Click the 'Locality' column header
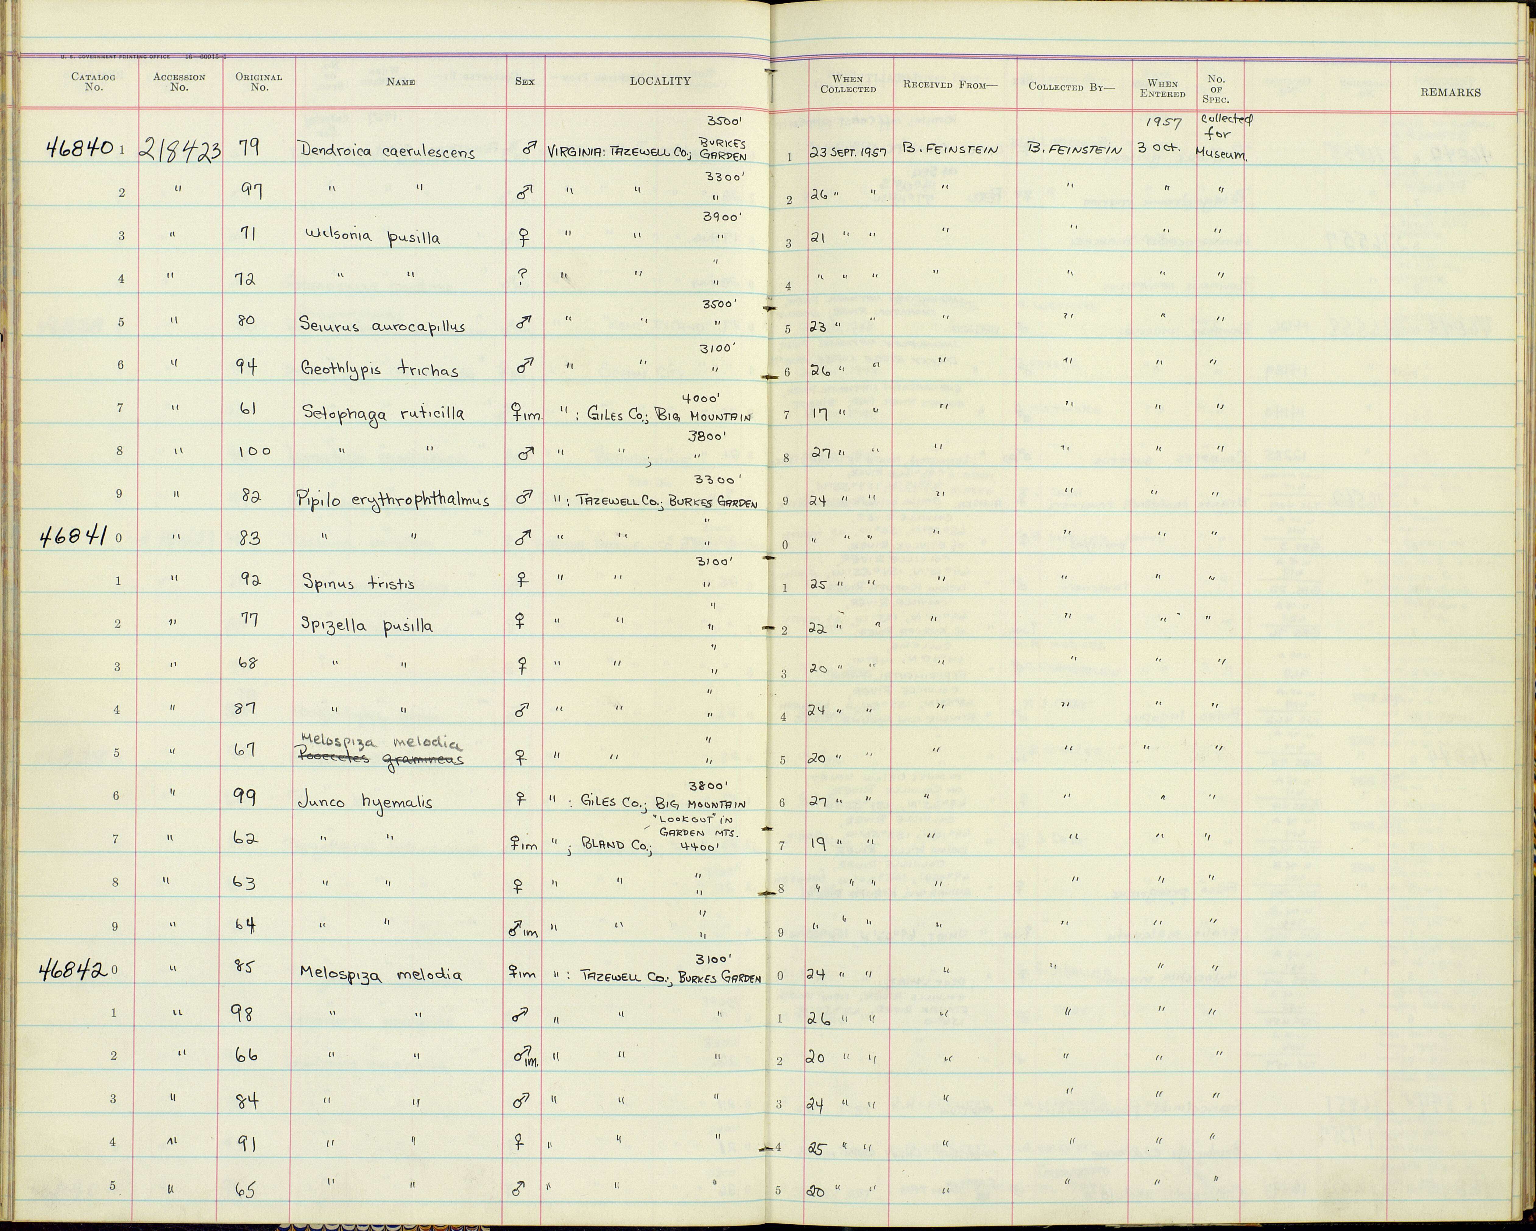Viewport: 1536px width, 1231px height. (x=660, y=81)
